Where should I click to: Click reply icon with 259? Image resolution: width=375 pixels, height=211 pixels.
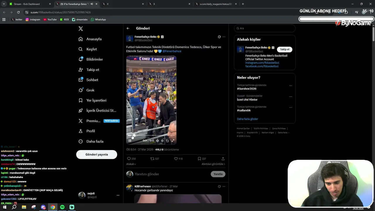pos(131,159)
